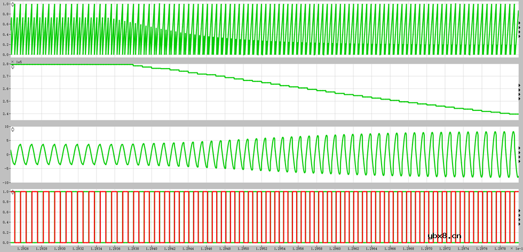Click the 2.4 y-axis label of the staircase plot
The image size is (523, 252).
point(5,114)
